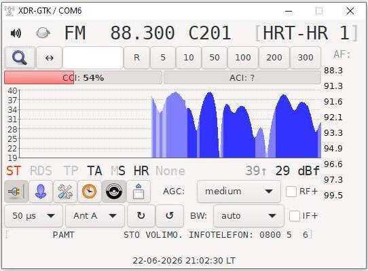Image resolution: width=368 pixels, height=271 pixels.
Task: Enable the RF+ checkbox
Action: pyautogui.click(x=291, y=192)
